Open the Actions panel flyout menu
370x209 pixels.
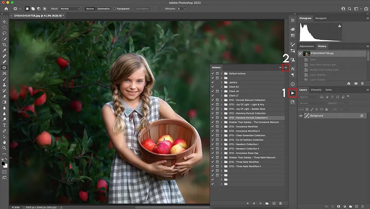(286, 68)
